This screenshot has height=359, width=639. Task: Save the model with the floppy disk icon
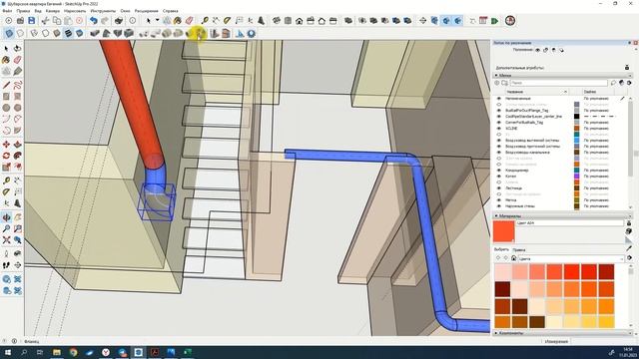31,20
